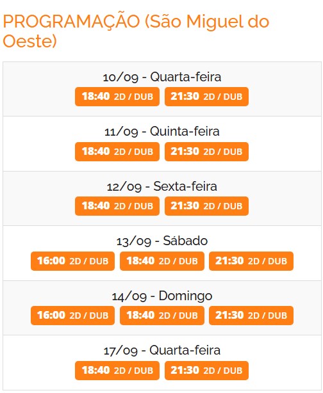Screen dimensions: 323x393
Task: Pick 18:40 showing on 17/09 Quarta-feira
Action: (117, 371)
